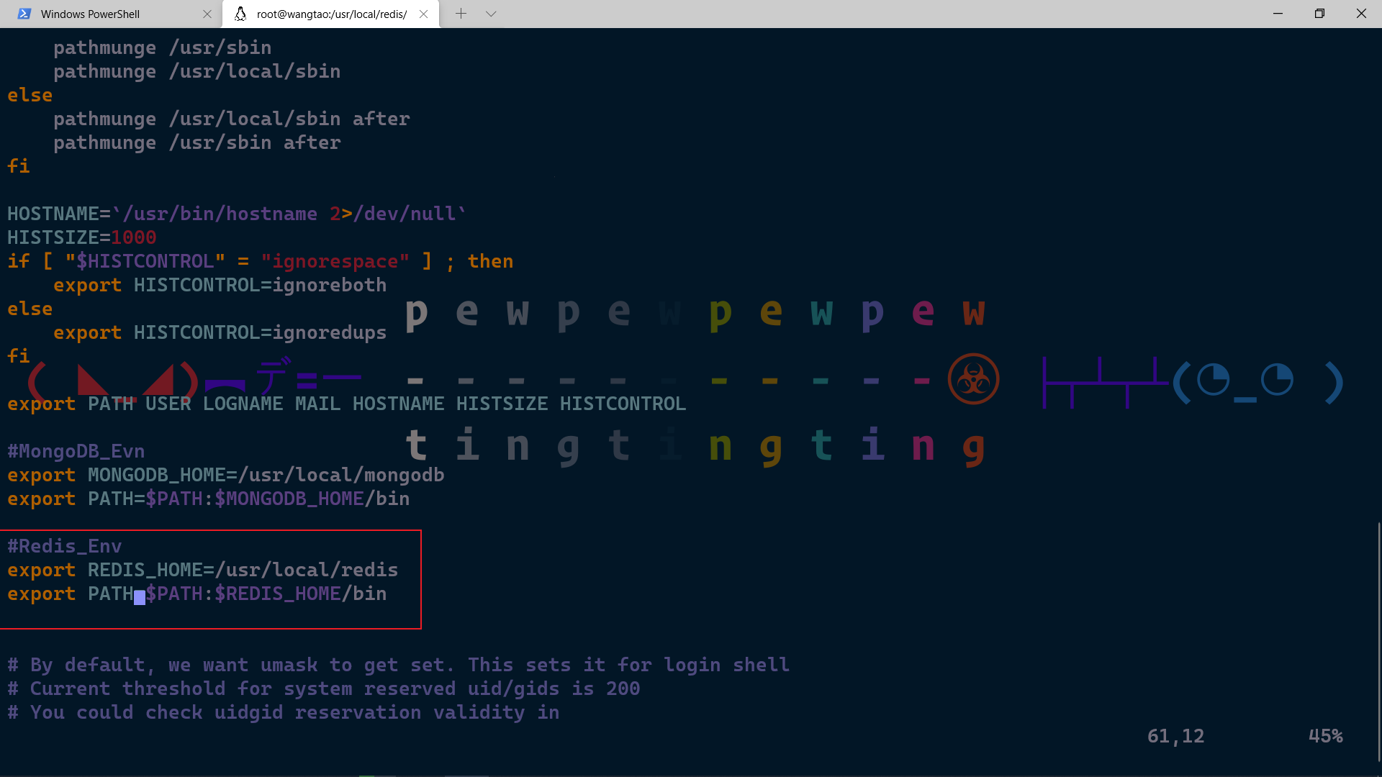Click the HISTSIZE=1000 line
1382x777 pixels.
(81, 237)
